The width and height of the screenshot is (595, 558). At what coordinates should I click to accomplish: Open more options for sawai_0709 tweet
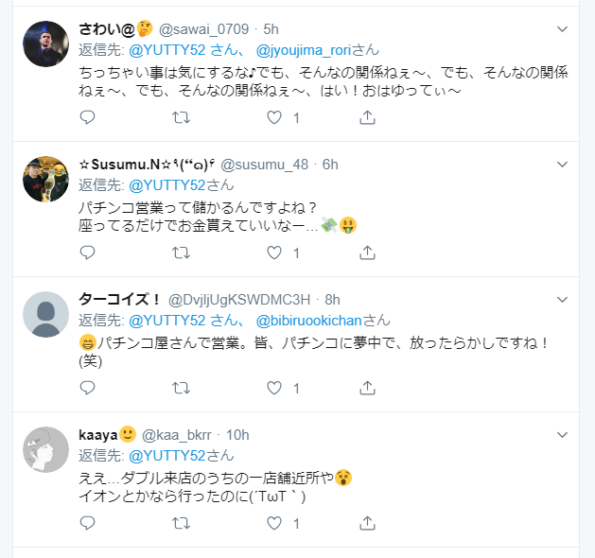coord(562,29)
